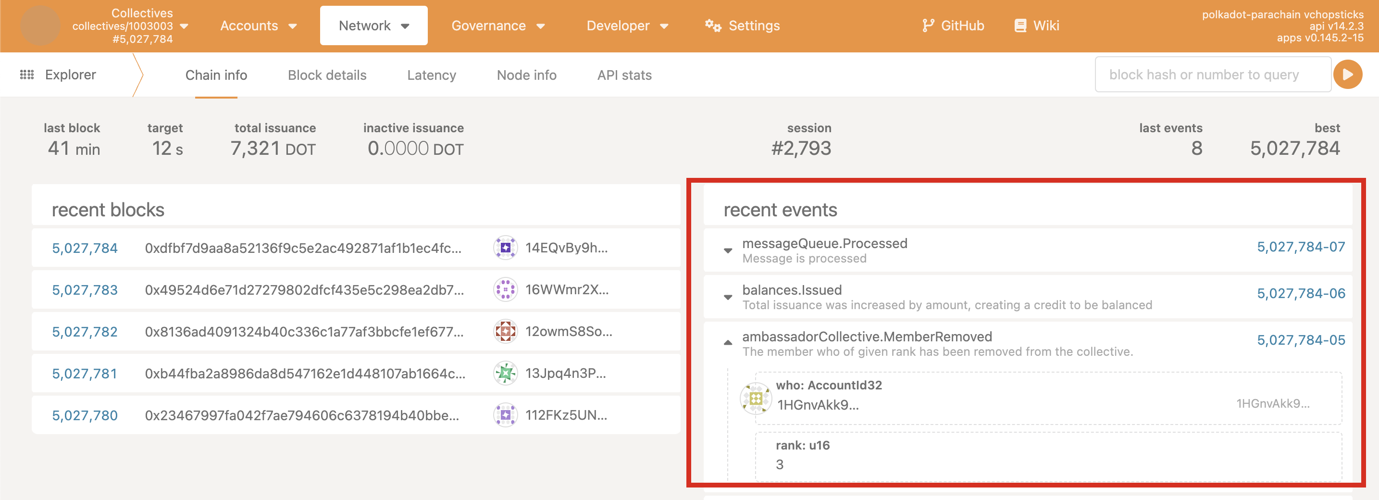
Task: Open the Governance dropdown menu
Action: (497, 25)
